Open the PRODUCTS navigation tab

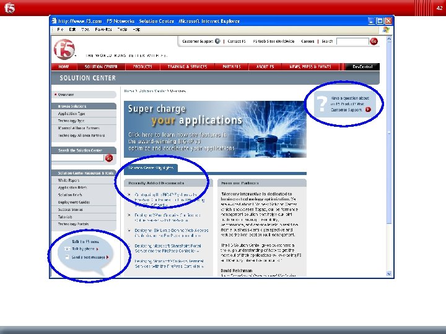click(x=142, y=67)
